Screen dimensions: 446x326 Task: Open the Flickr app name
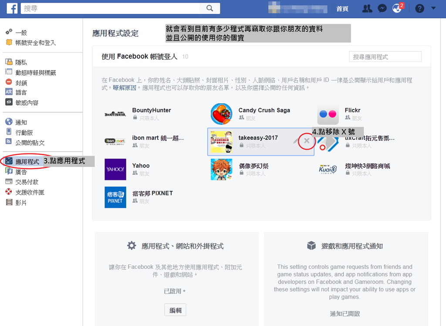click(x=352, y=110)
